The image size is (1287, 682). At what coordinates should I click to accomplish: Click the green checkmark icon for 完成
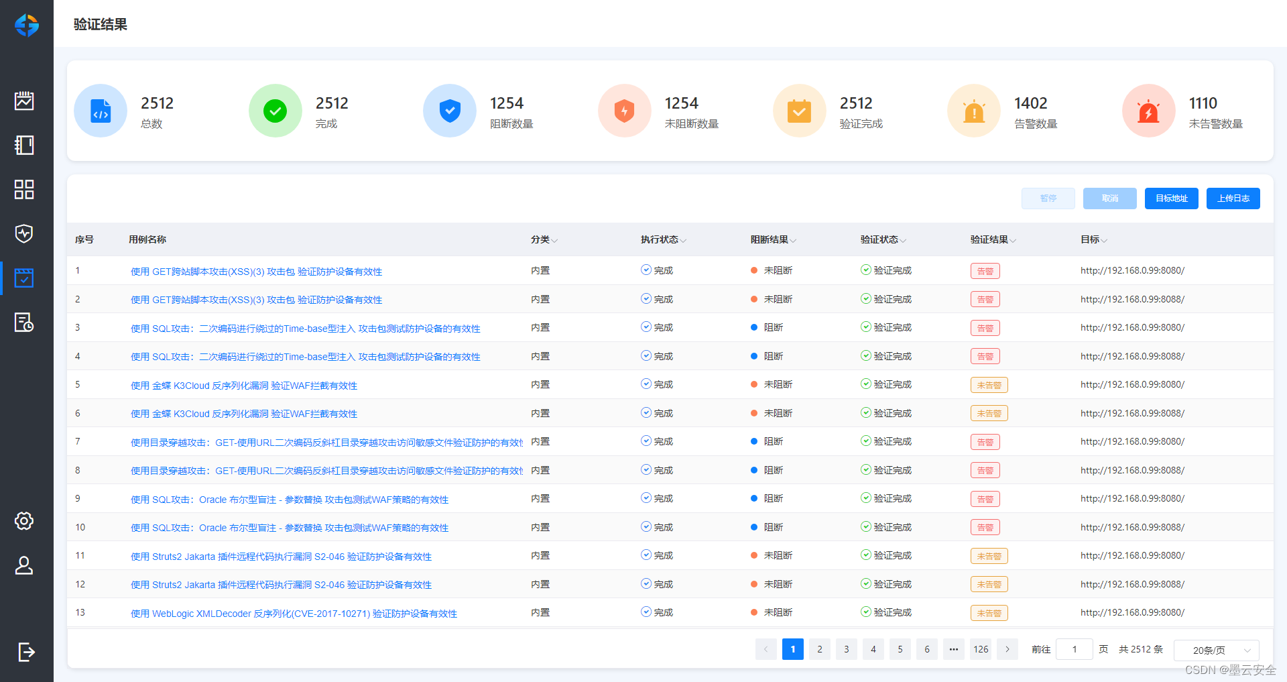pyautogui.click(x=275, y=111)
